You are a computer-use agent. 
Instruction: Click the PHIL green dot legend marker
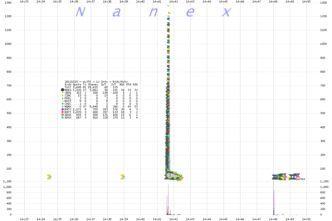tap(63, 98)
